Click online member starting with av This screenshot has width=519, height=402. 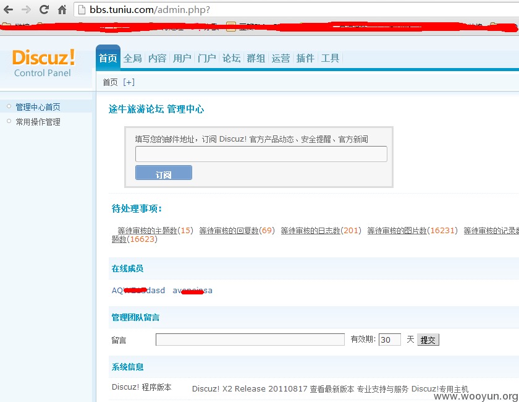point(192,290)
